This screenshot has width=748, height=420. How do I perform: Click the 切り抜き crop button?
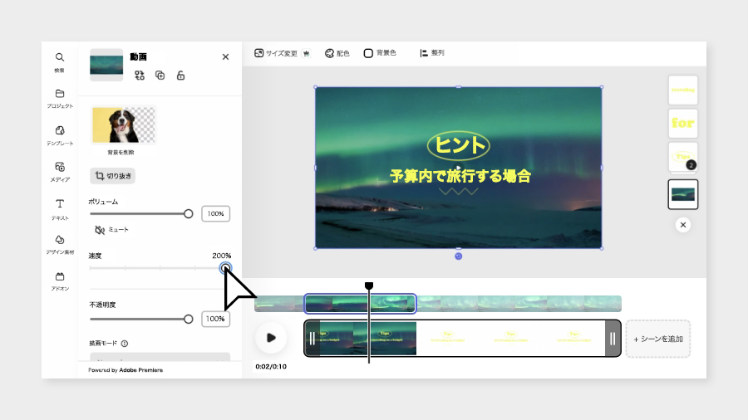click(112, 176)
